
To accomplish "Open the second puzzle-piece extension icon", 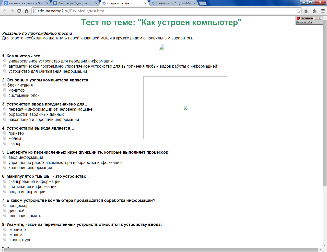I will coord(314,11).
